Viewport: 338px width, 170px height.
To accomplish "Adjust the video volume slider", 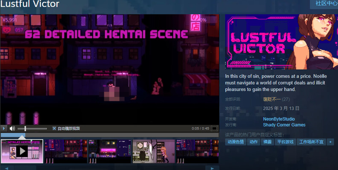I will click(x=32, y=129).
